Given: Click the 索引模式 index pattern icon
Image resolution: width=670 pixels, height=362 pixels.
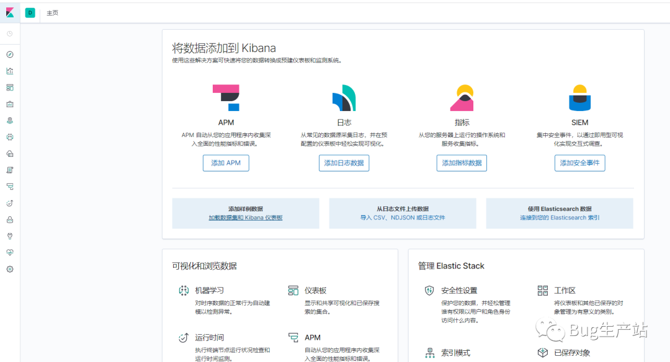Looking at the screenshot, I should point(429,353).
